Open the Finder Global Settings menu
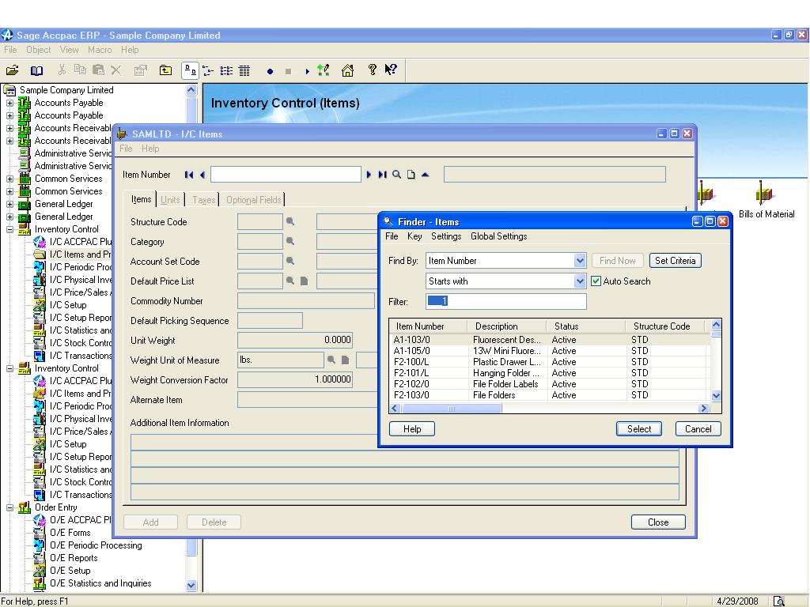Viewport: 810px width, 607px height. [x=498, y=236]
